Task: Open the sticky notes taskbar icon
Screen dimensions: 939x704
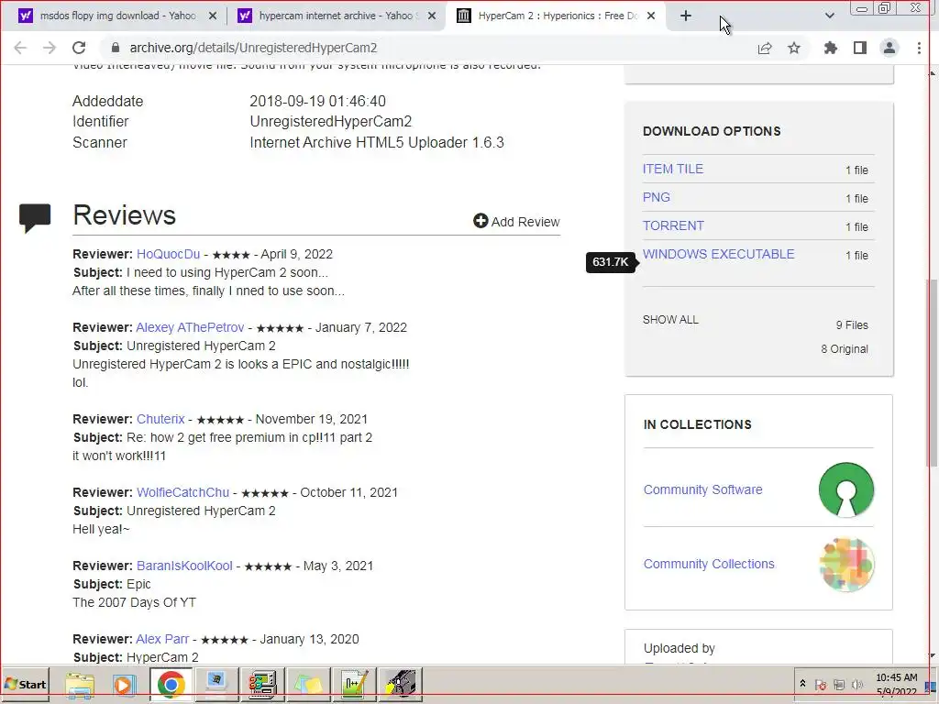Action: [x=308, y=684]
